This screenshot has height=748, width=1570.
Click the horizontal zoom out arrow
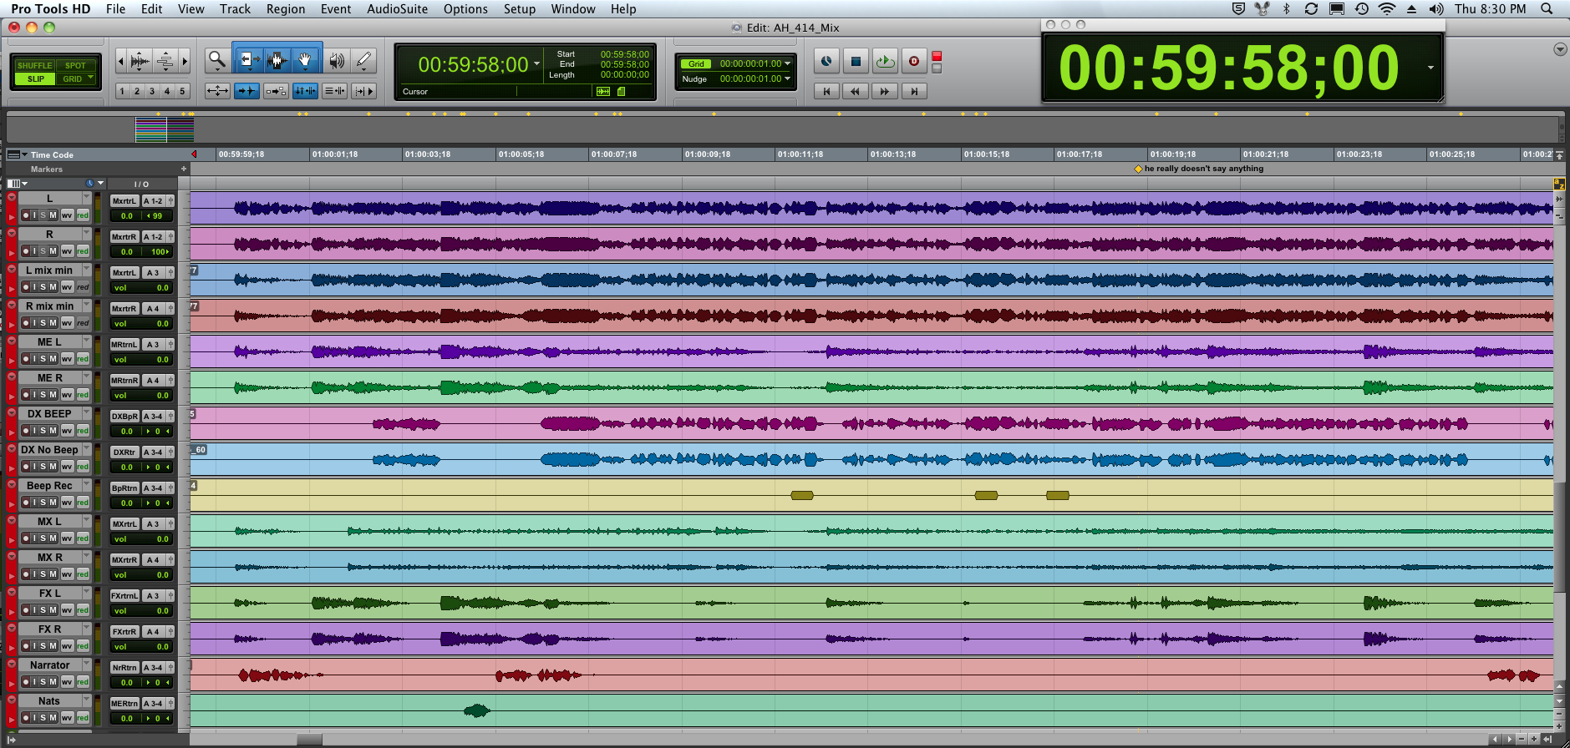point(120,61)
